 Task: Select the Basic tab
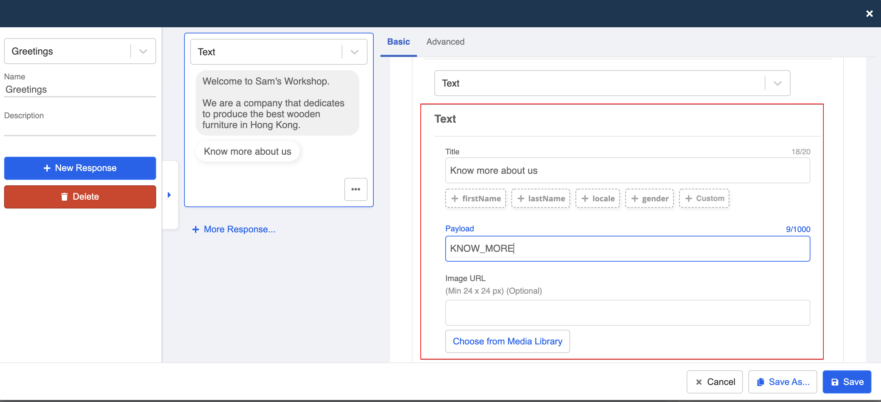click(398, 41)
